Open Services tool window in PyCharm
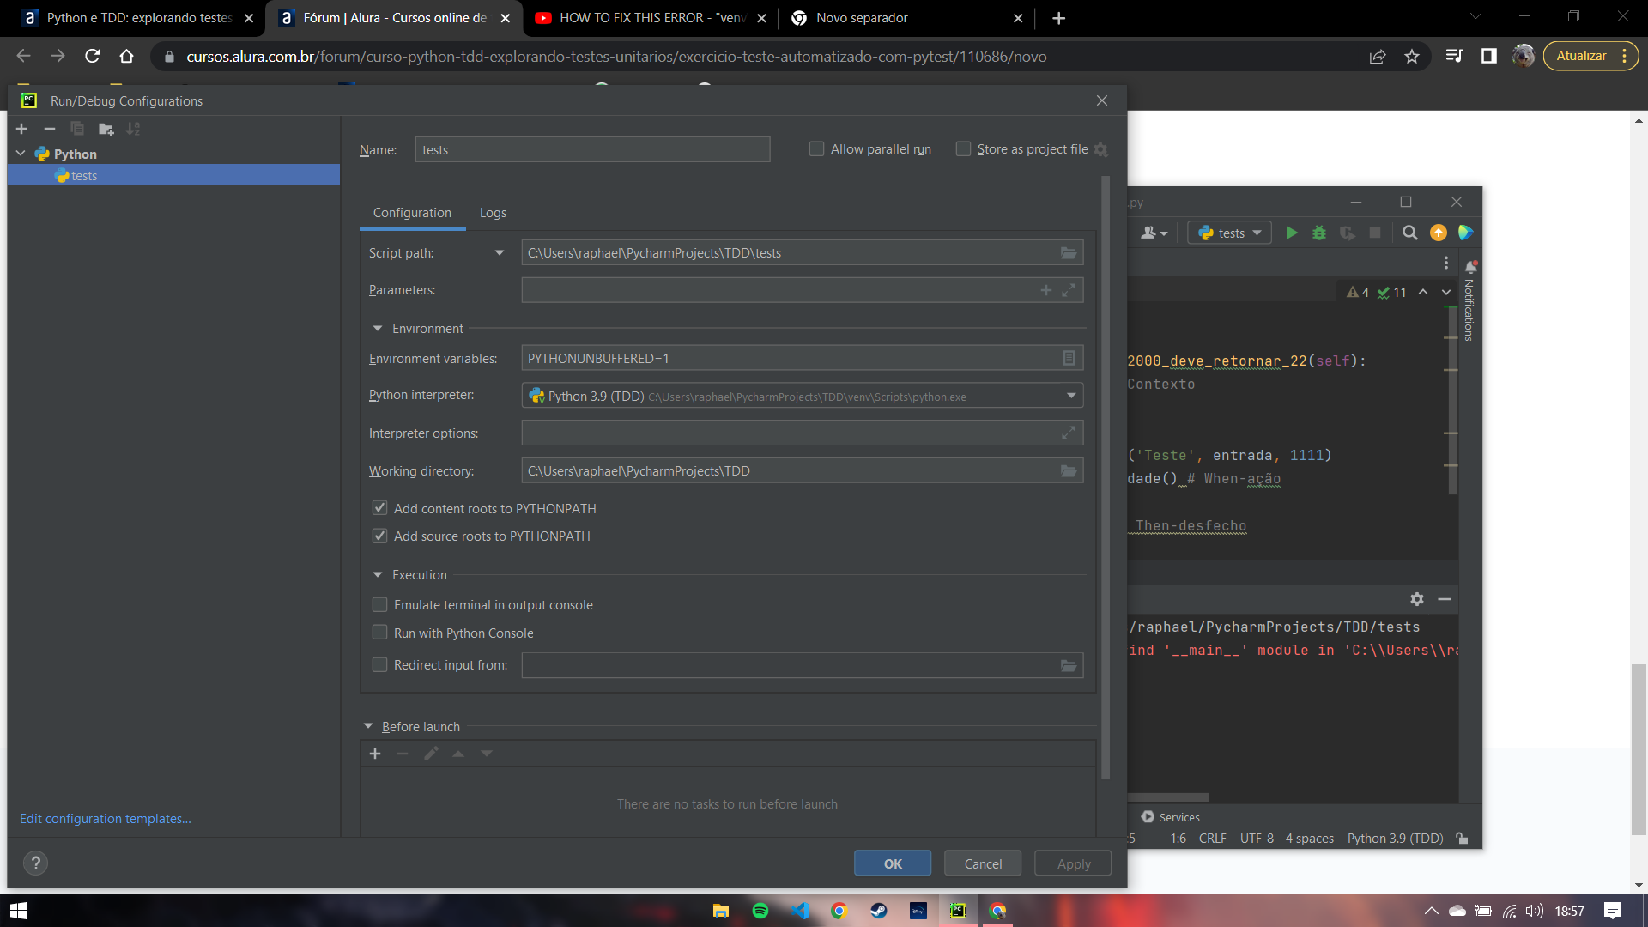The width and height of the screenshot is (1648, 927). click(x=1171, y=817)
